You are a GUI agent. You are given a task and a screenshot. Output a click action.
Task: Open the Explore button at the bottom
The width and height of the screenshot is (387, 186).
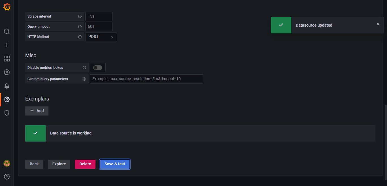click(59, 164)
